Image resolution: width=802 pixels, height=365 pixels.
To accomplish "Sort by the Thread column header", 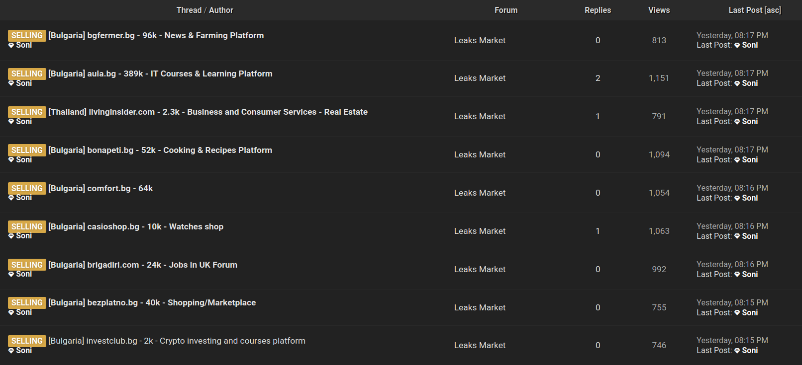I will [189, 10].
